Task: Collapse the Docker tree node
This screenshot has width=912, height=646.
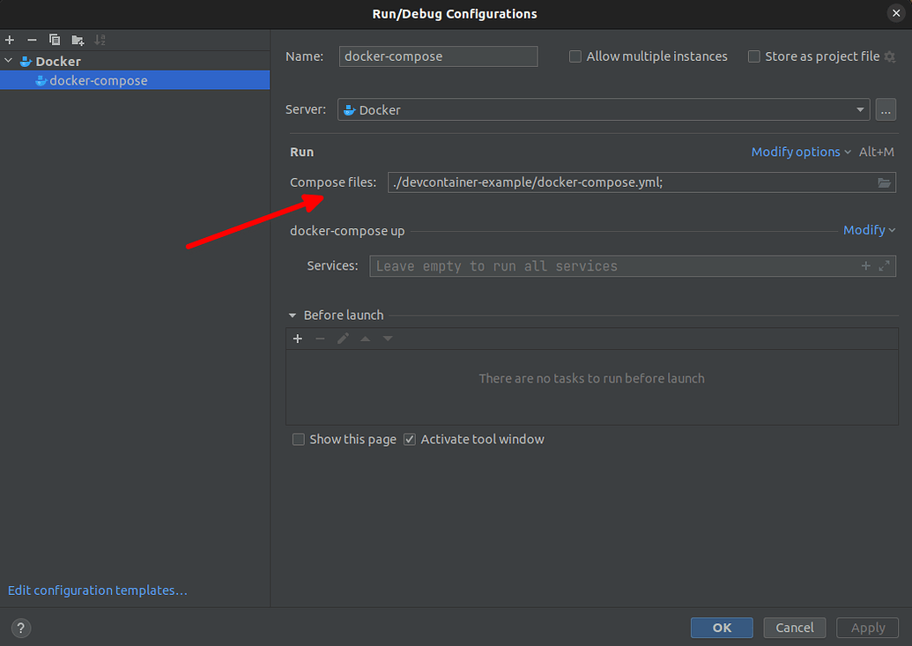Action: pos(8,61)
